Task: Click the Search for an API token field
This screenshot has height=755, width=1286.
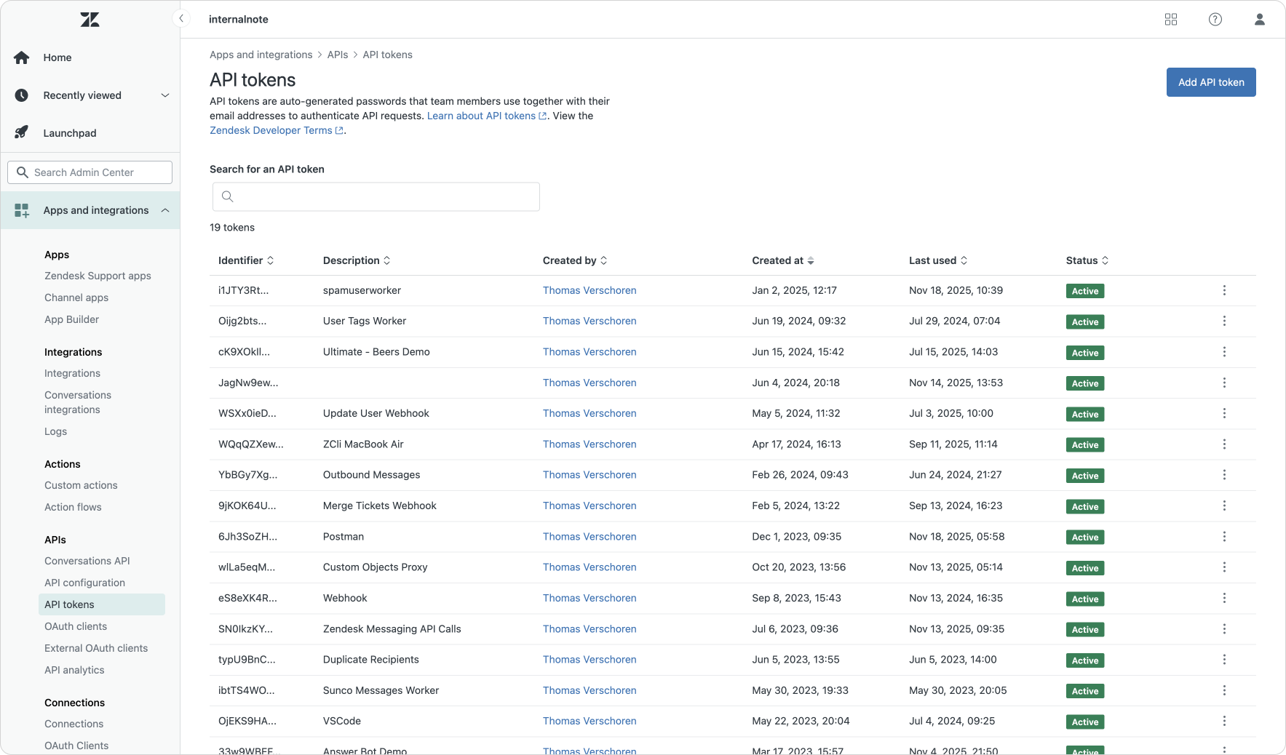Action: tap(376, 196)
